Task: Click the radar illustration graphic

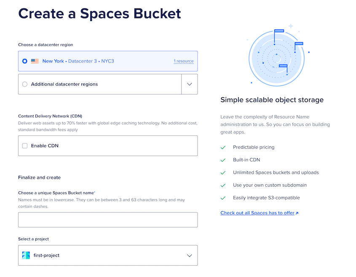Action: coord(277,56)
